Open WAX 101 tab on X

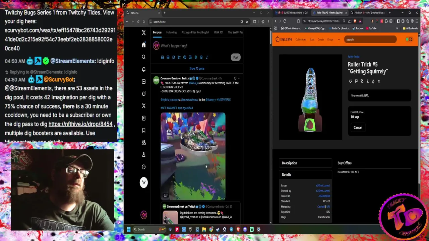pyautogui.click(x=219, y=32)
